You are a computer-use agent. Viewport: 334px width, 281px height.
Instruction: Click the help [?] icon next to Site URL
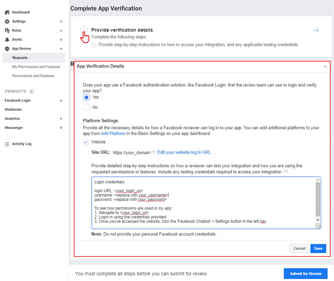point(153,152)
